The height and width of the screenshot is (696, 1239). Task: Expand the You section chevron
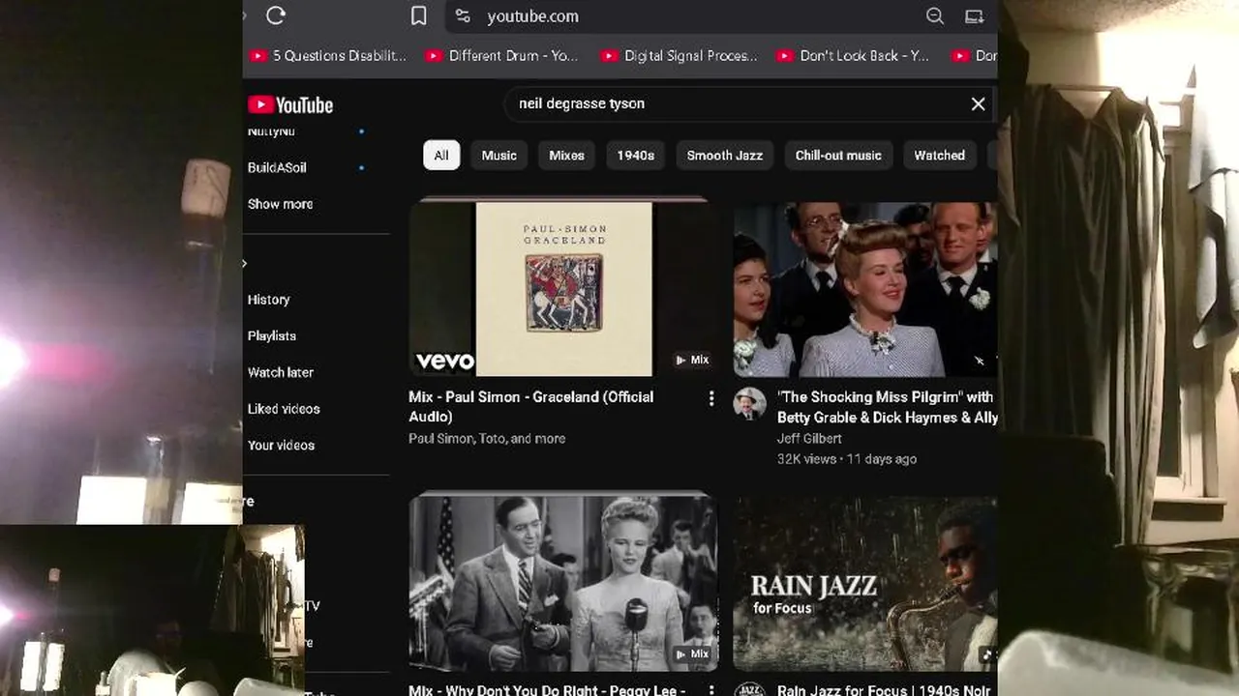(x=245, y=263)
